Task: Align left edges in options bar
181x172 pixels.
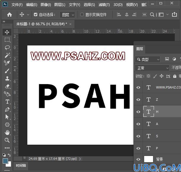Action: coord(119,15)
